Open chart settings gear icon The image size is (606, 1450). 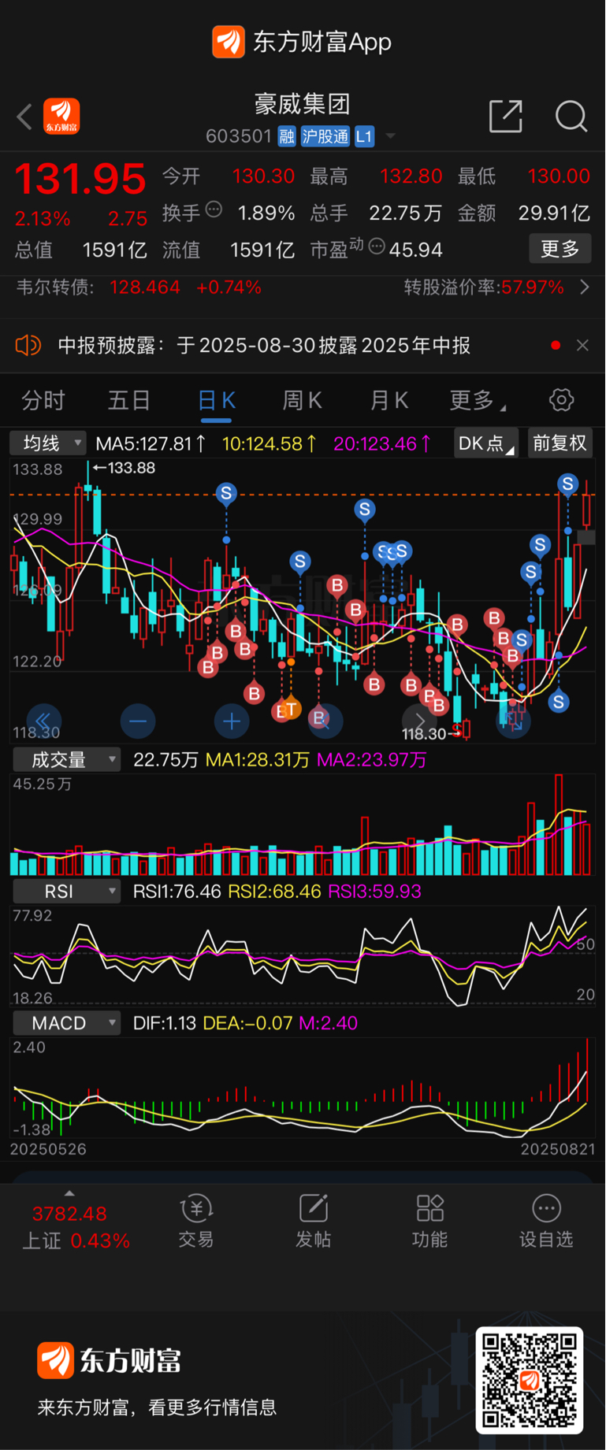561,400
